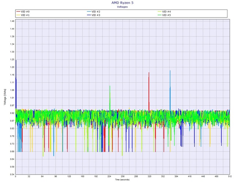This screenshot has width=245, height=184.
Task: Click the green voltage spike near 224 seconds
Action: 110,98
